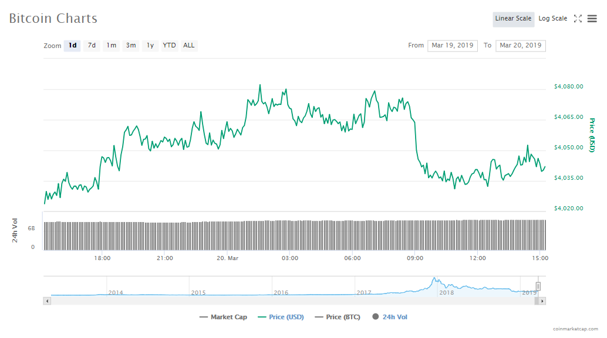Screen dimensions: 607x338
Task: Click the fullscreen expand icon
Action: pos(578,19)
